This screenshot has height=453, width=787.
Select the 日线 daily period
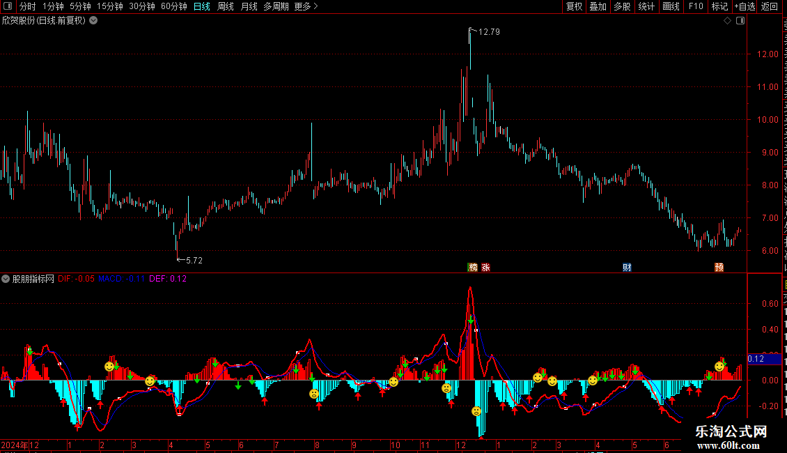(202, 6)
